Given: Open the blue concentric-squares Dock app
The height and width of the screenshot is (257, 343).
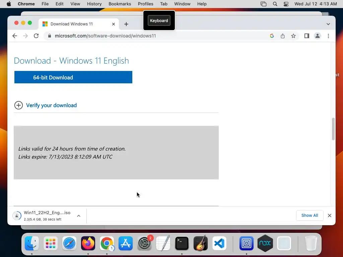Looking at the screenshot, I should point(246,243).
